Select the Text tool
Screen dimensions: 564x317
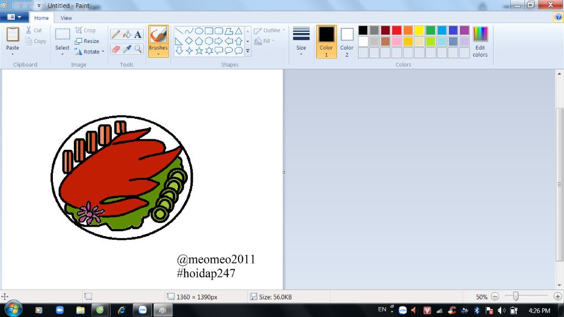[x=138, y=34]
